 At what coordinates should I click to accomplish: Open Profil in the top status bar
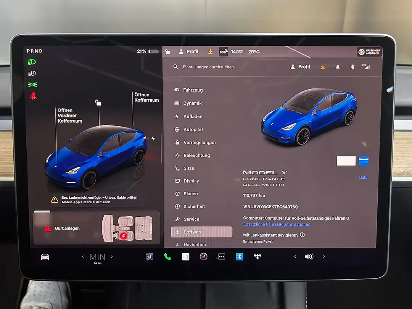pos(188,51)
